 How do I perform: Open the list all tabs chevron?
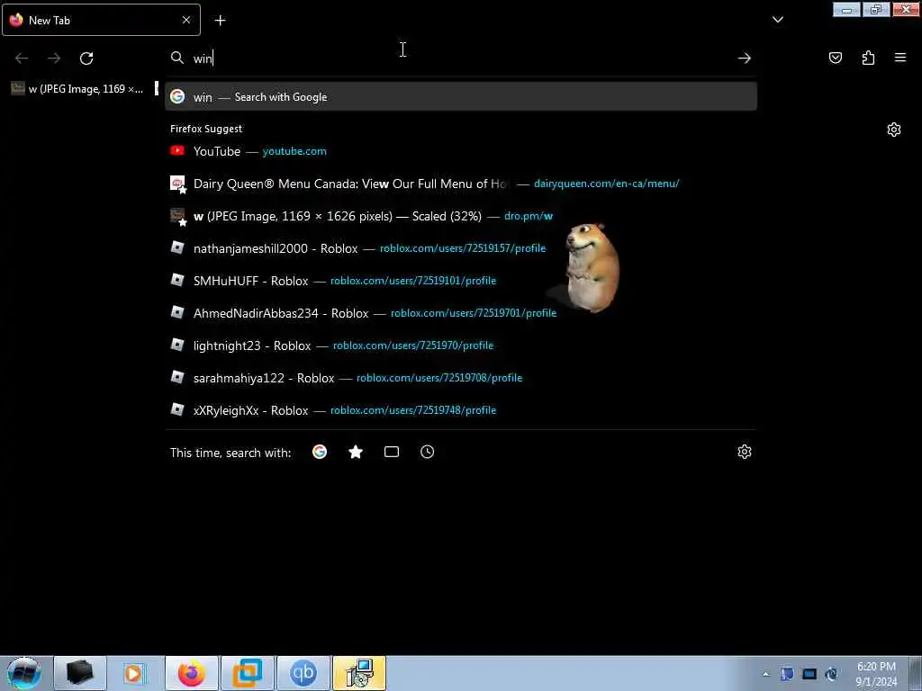click(777, 20)
